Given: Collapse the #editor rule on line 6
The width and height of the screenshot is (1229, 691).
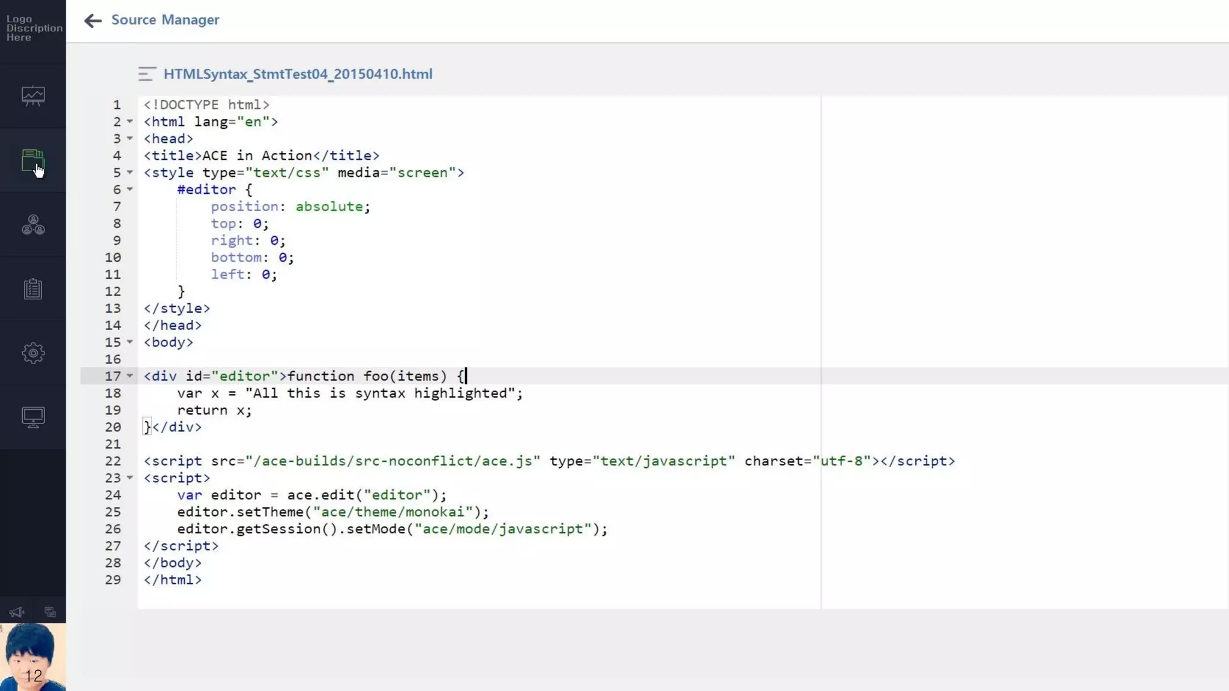Looking at the screenshot, I should coord(130,190).
